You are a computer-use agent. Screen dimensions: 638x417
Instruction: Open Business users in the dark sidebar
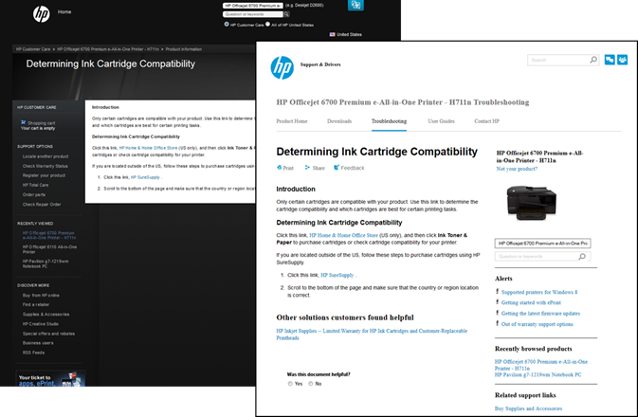click(38, 343)
